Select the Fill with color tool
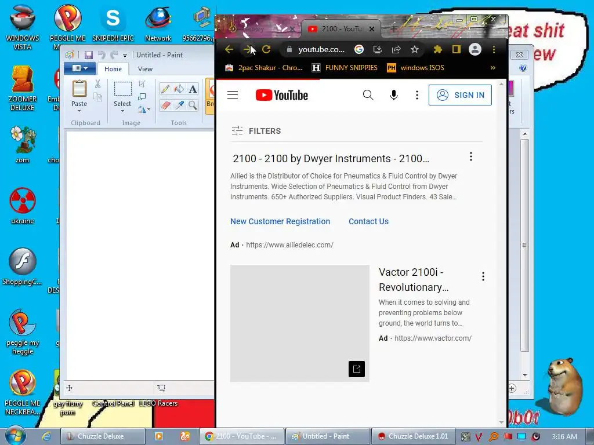Screen dimensions: 594x445 [x=179, y=89]
